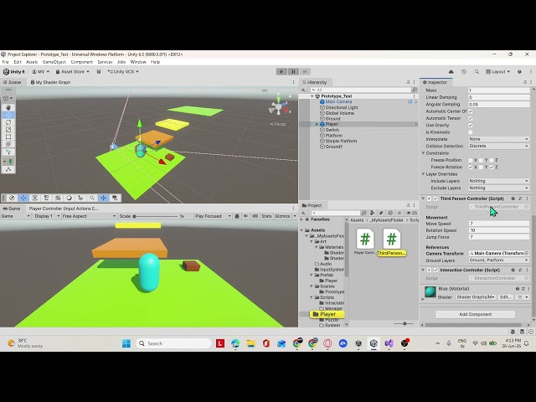
Task: Open the Interpolate dropdown
Action: point(498,139)
